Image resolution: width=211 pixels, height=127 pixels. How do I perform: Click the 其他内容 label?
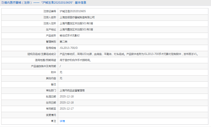(x=51, y=78)
